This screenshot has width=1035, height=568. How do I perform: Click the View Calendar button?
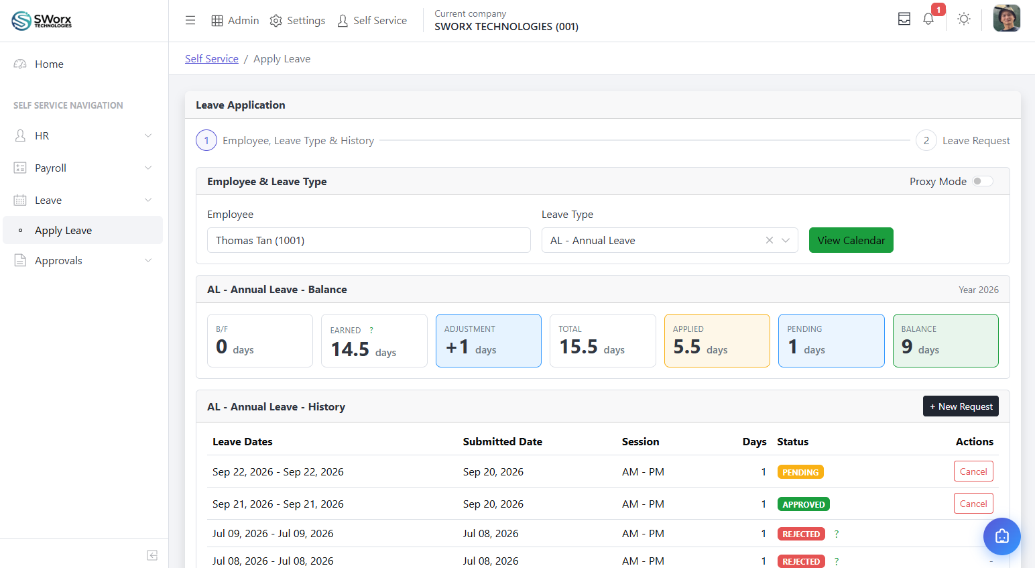[x=851, y=240]
